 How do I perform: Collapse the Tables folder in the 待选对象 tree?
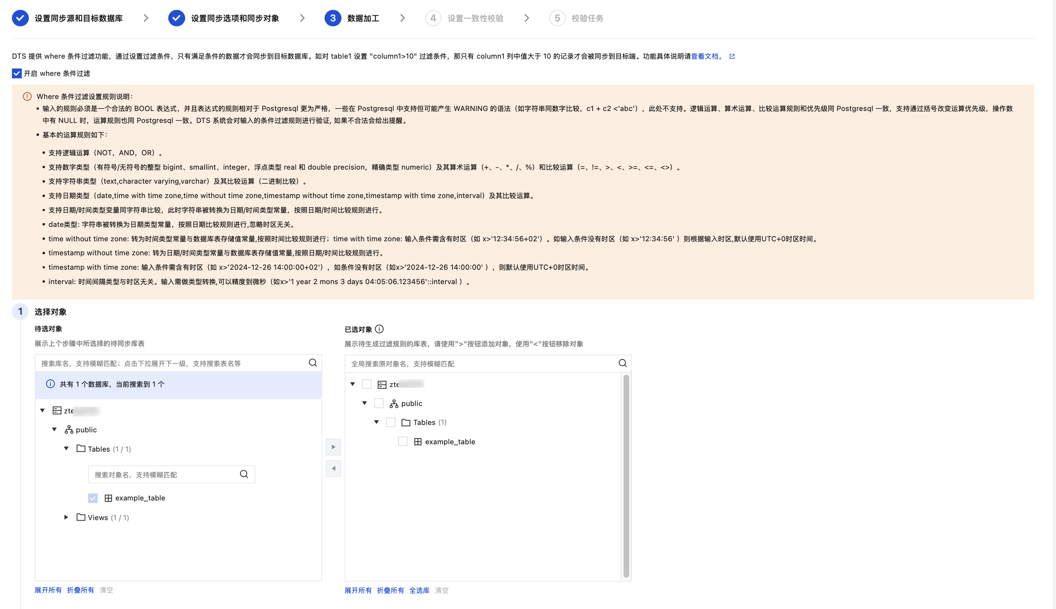[66, 448]
